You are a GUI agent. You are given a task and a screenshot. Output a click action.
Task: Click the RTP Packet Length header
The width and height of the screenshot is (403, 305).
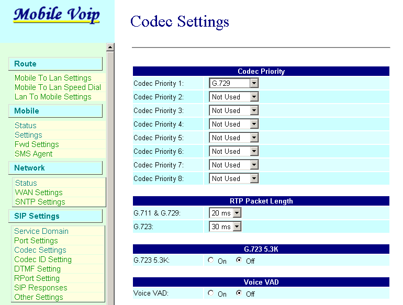point(261,201)
